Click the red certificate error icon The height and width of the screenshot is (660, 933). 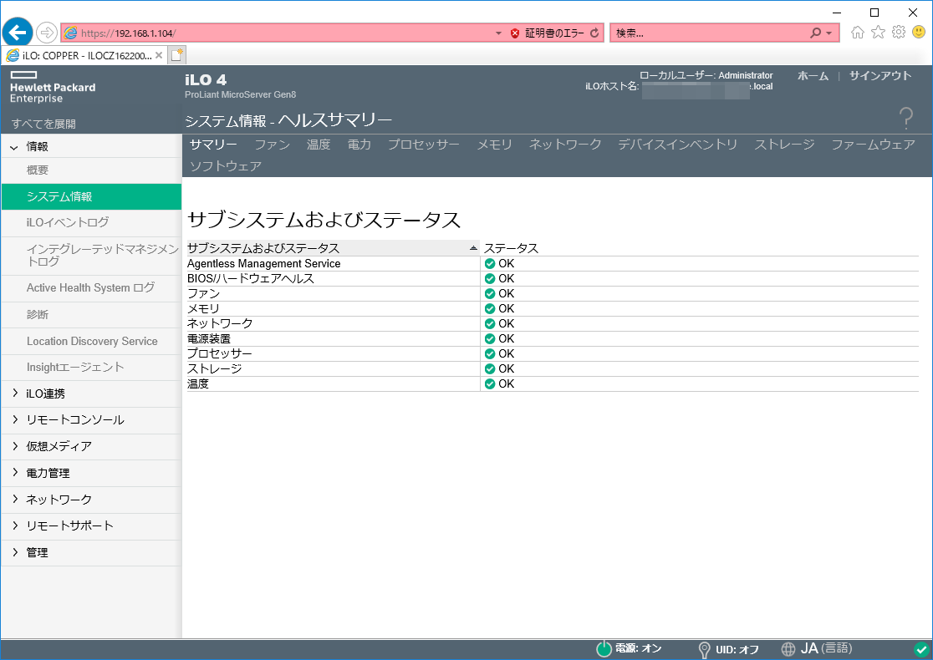(x=515, y=33)
